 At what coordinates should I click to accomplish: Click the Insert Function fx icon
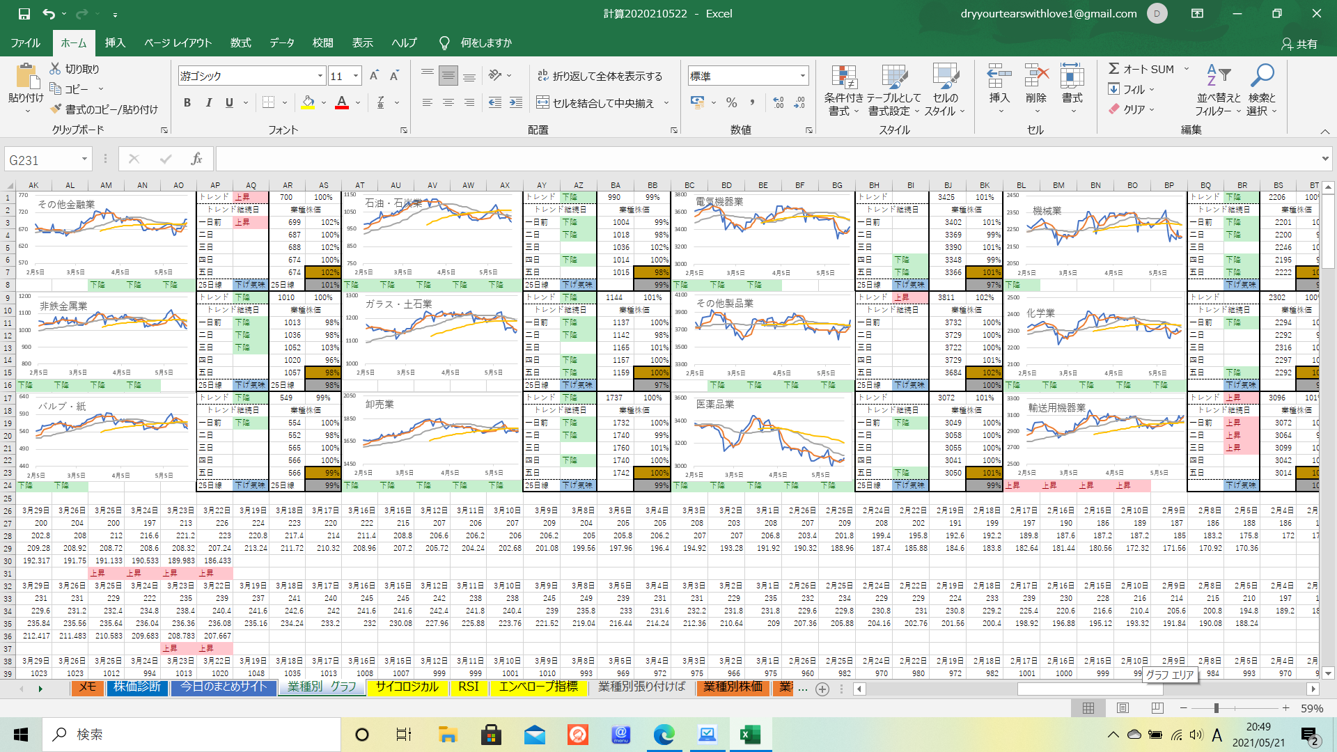point(196,159)
